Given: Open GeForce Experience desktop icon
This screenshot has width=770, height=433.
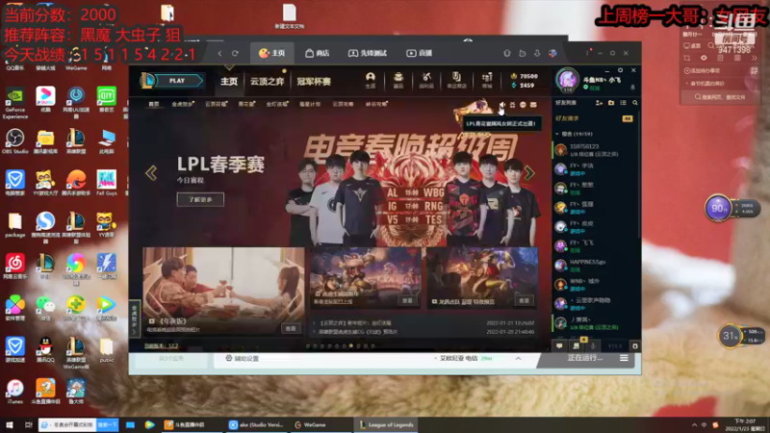Looking at the screenshot, I should pyautogui.click(x=14, y=103).
